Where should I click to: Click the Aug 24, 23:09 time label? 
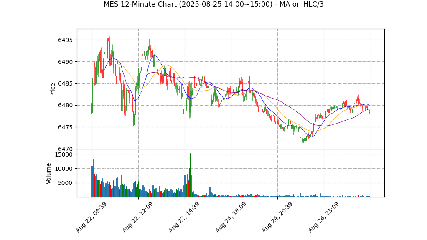tap(323, 217)
